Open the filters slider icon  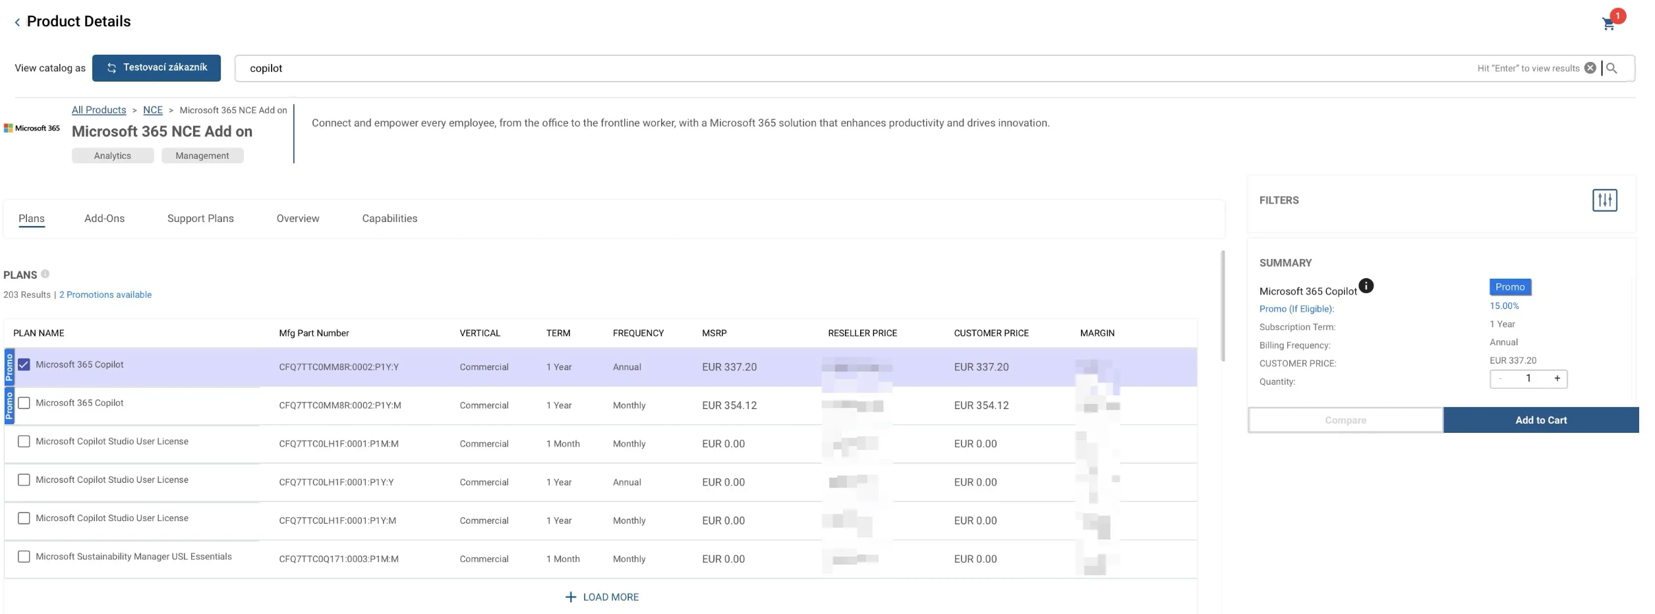(1605, 200)
